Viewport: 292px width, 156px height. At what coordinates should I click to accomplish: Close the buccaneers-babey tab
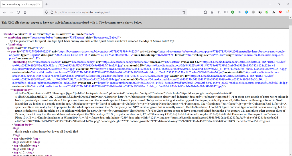point(39,4)
